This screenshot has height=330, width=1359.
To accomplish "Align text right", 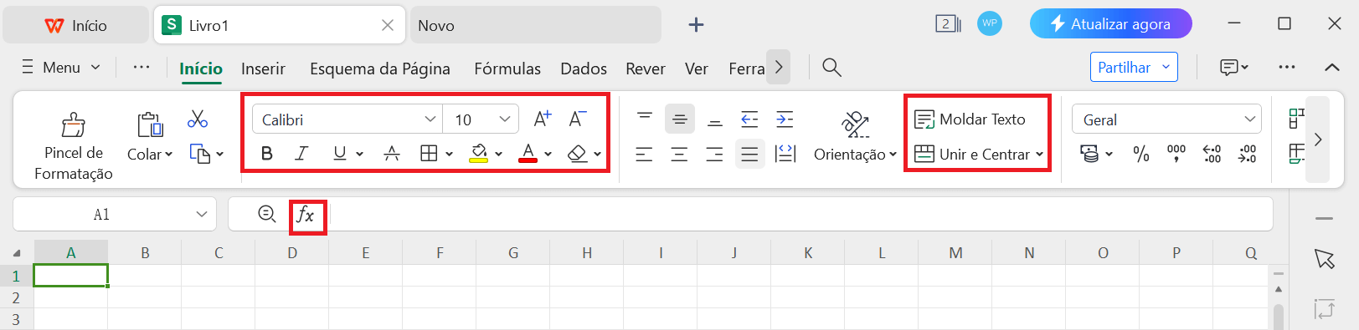I will pyautogui.click(x=714, y=155).
